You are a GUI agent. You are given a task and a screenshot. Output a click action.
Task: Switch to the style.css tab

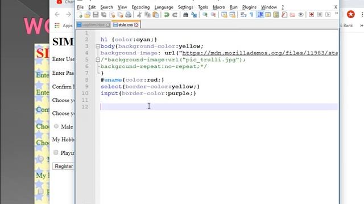click(x=126, y=25)
